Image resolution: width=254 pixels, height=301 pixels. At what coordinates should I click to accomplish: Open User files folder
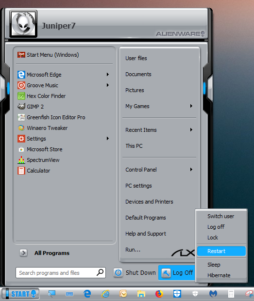click(136, 58)
